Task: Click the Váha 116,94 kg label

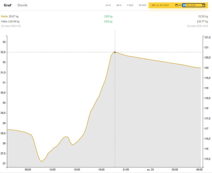Action: pos(10,21)
